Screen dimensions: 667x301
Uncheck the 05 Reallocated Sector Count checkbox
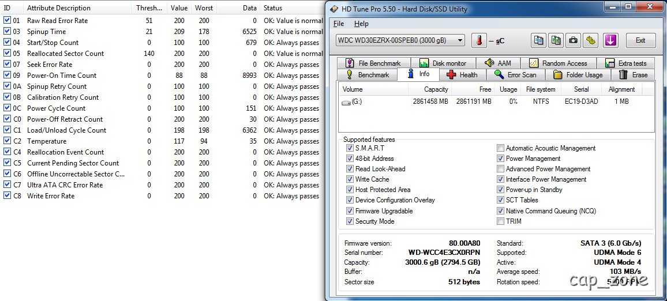(7, 53)
